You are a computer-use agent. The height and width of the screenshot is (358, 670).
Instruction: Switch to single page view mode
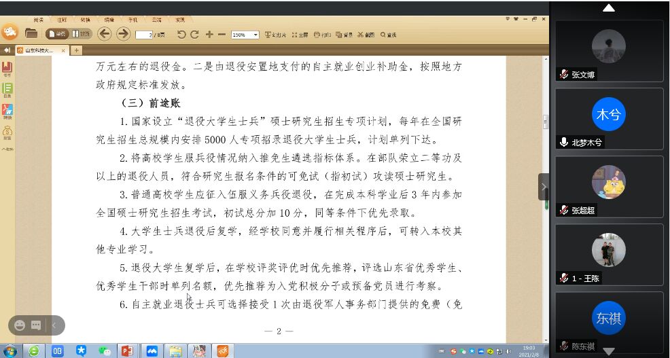(x=57, y=34)
